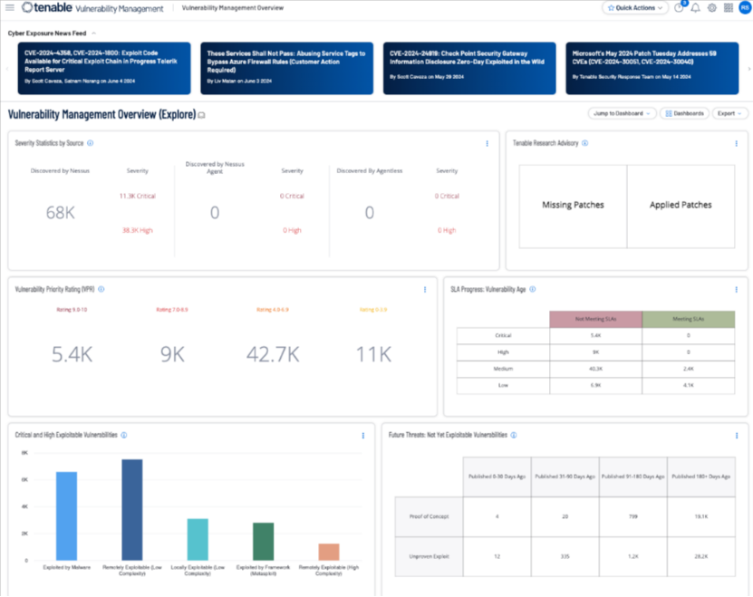This screenshot has height=597, width=753.
Task: Open the workspace apps grid icon
Action: [x=729, y=7]
